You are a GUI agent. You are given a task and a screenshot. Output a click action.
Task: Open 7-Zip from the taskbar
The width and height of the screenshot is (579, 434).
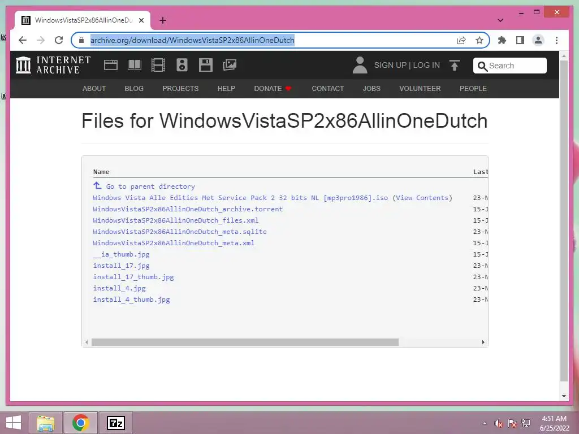[x=116, y=423]
